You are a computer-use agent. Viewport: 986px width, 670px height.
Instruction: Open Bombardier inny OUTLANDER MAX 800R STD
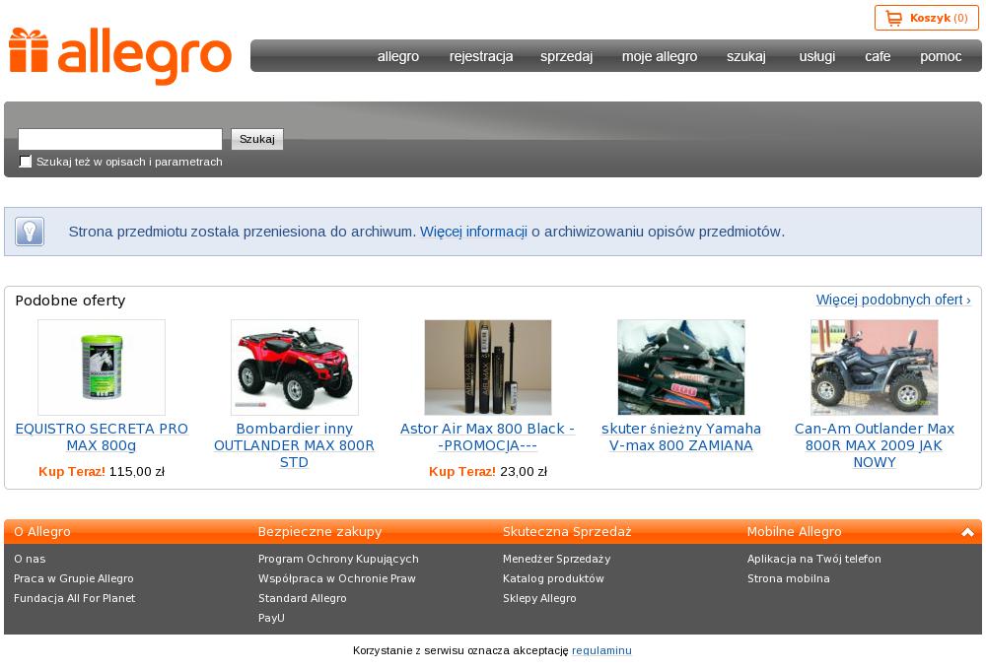coord(294,445)
